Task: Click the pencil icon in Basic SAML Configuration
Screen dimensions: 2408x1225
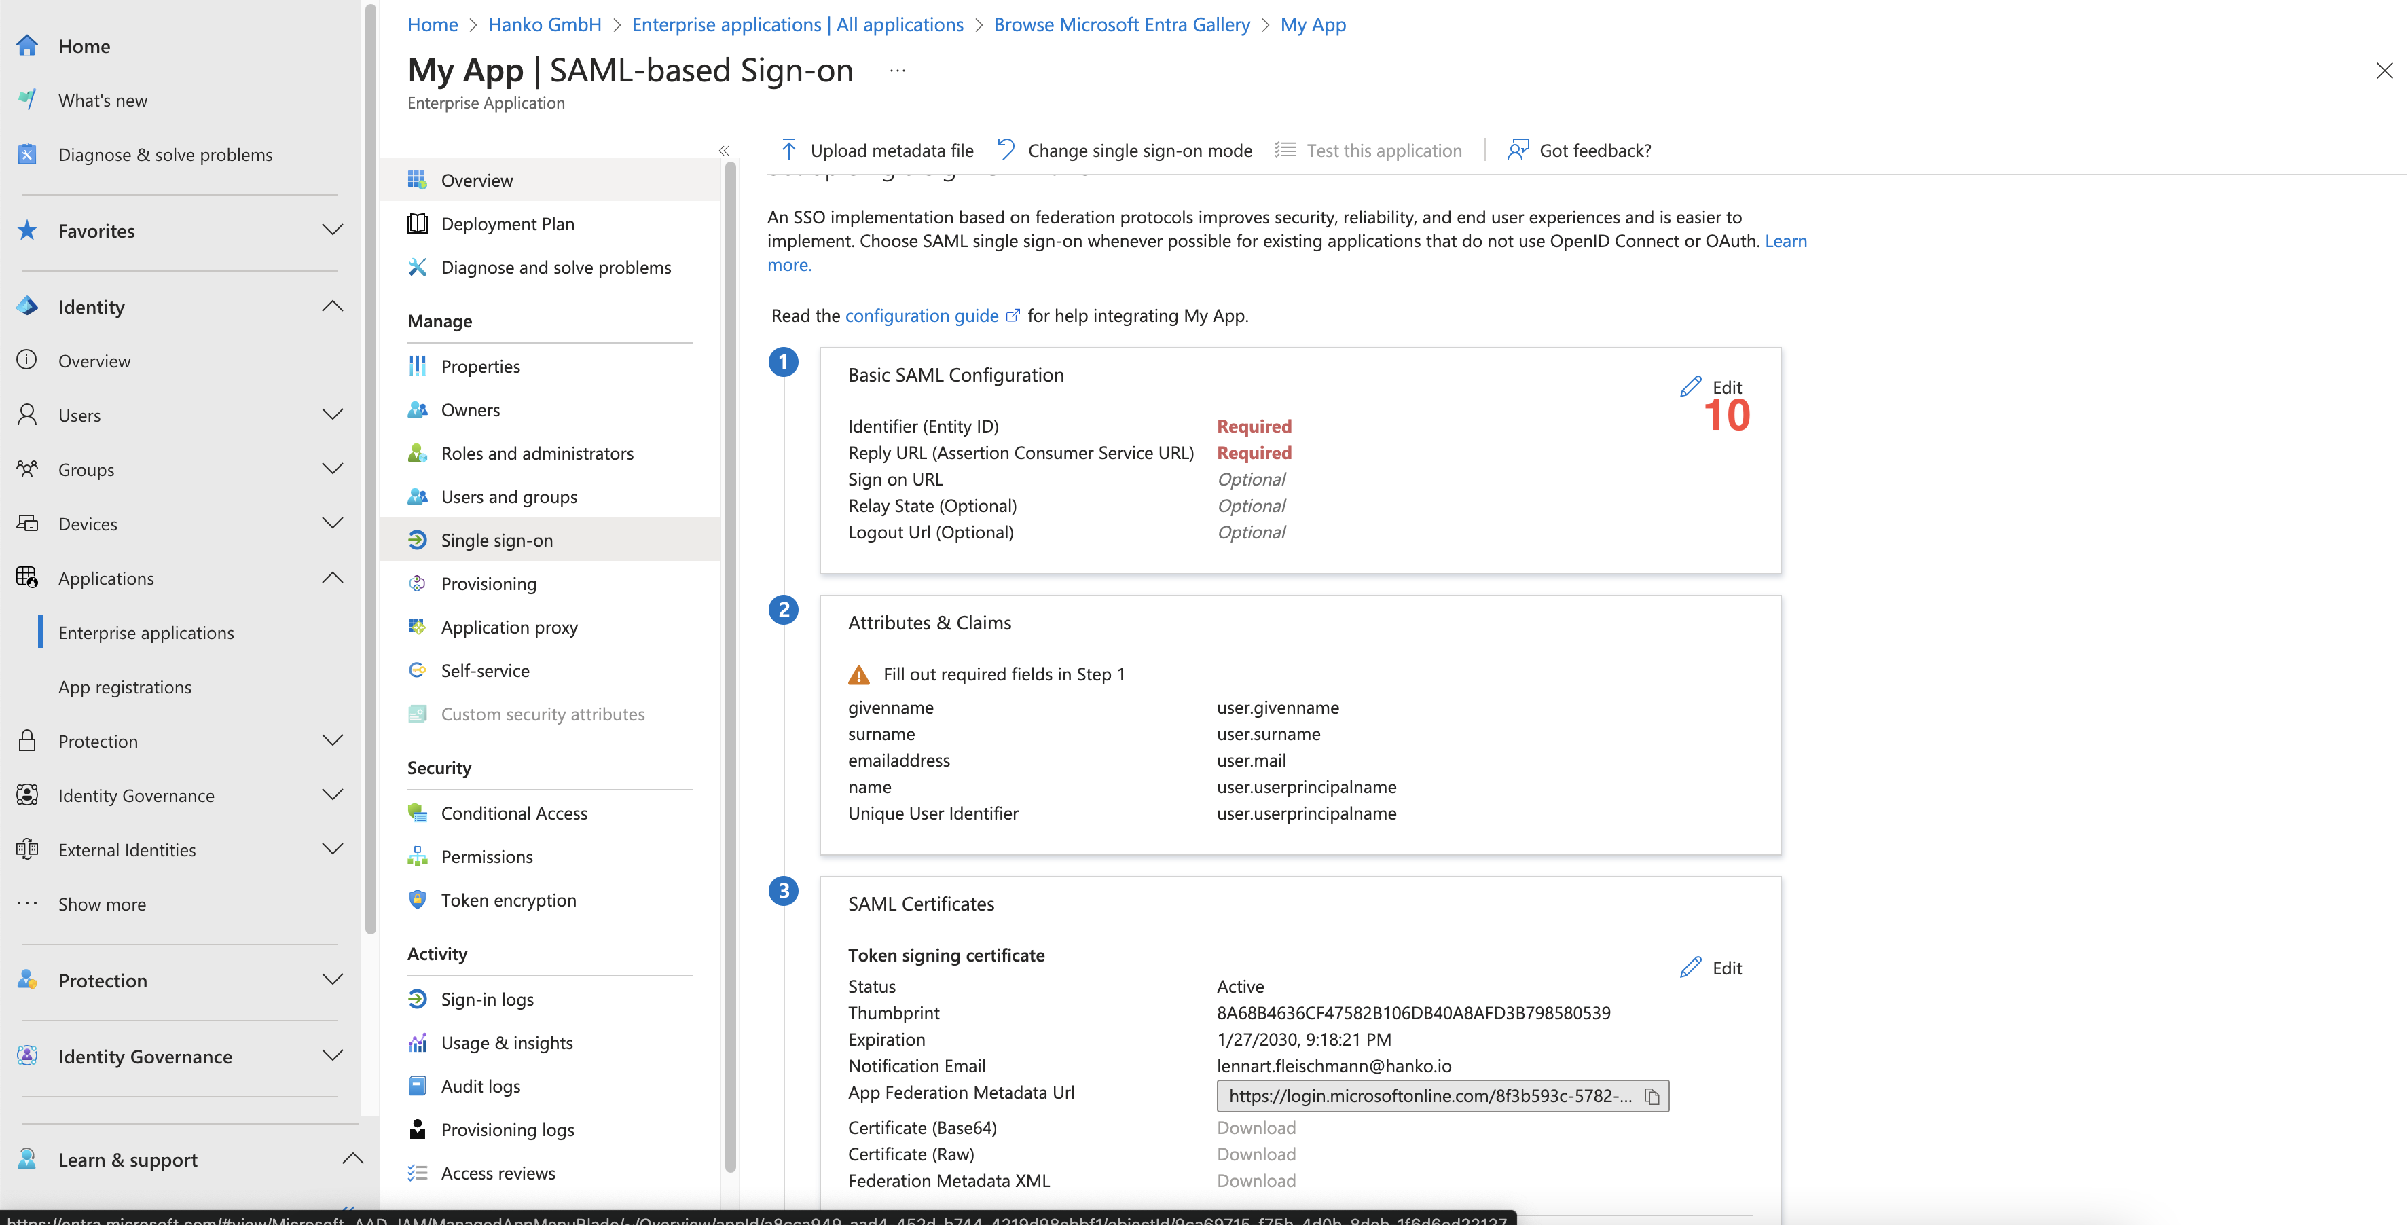Action: coord(1690,387)
